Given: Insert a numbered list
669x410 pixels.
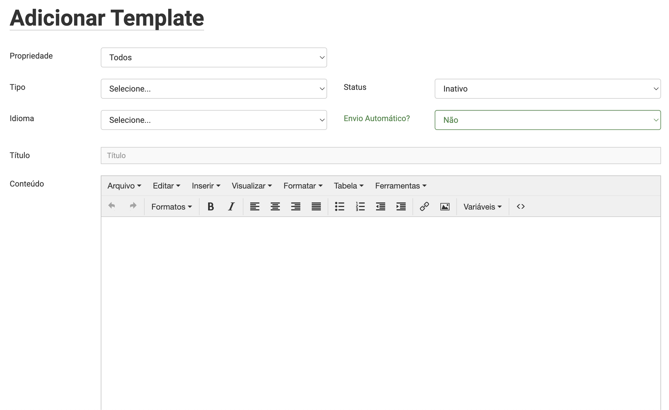Looking at the screenshot, I should click(x=360, y=206).
